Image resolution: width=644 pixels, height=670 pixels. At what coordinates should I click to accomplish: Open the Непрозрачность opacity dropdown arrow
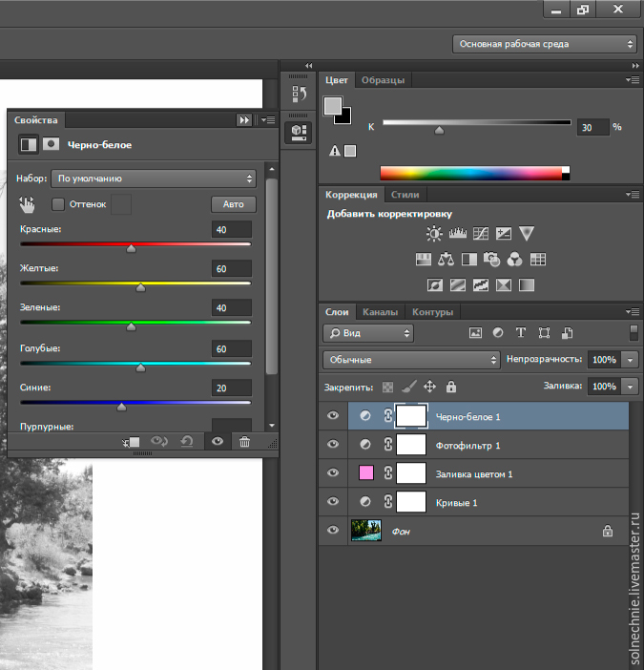(x=630, y=360)
